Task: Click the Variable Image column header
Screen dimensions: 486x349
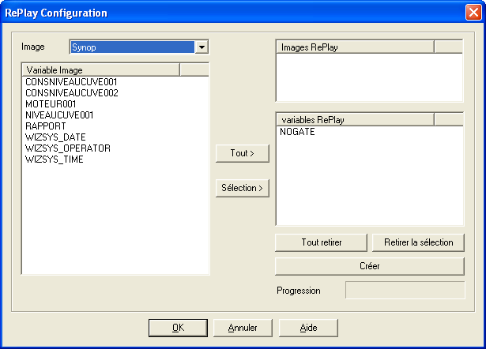Action: tap(101, 70)
